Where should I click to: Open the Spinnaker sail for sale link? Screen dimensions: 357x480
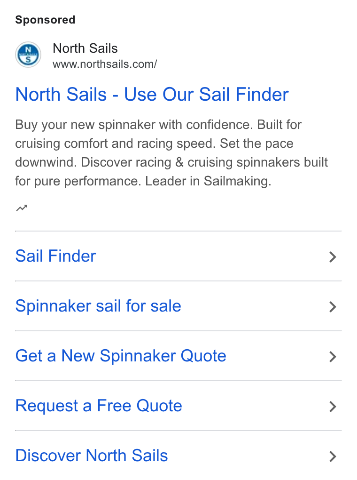pyautogui.click(x=98, y=306)
